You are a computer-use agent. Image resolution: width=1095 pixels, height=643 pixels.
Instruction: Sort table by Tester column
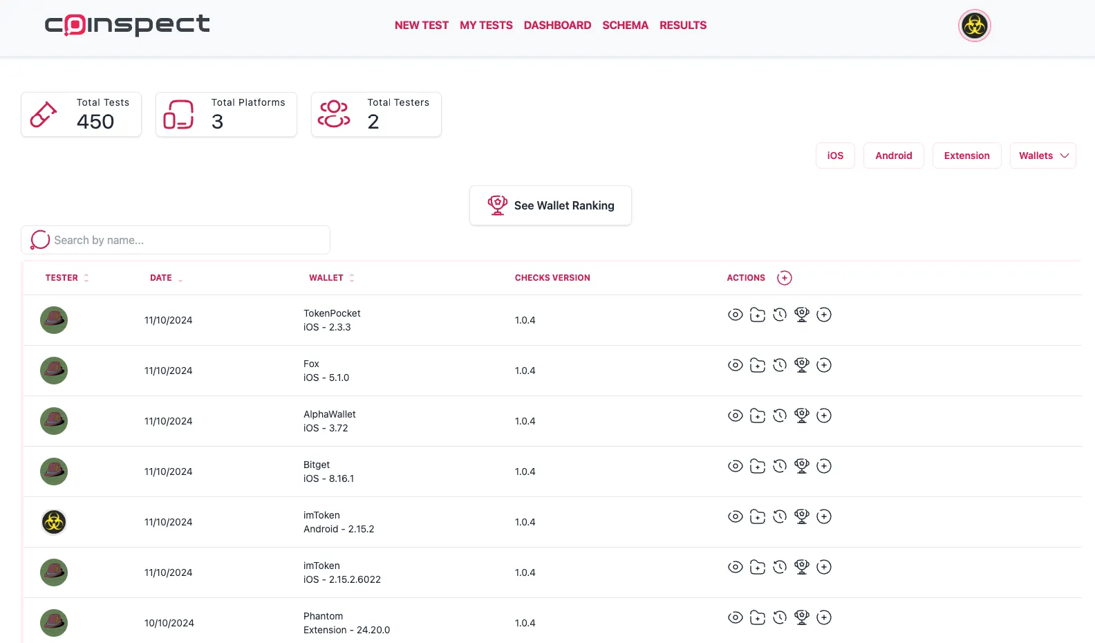[x=67, y=278]
